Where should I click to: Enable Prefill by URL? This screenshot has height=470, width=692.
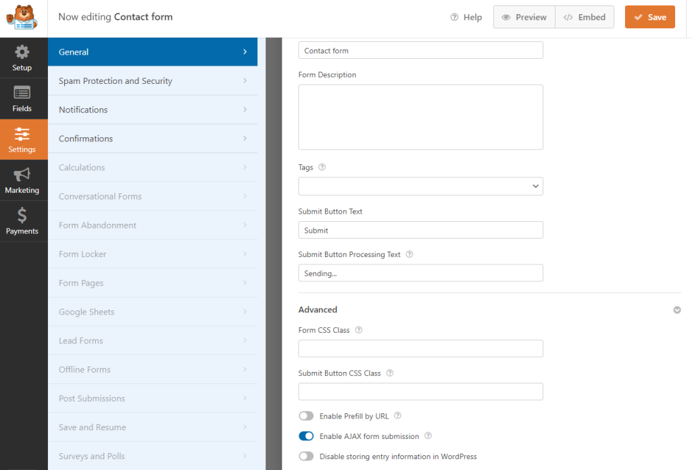306,416
